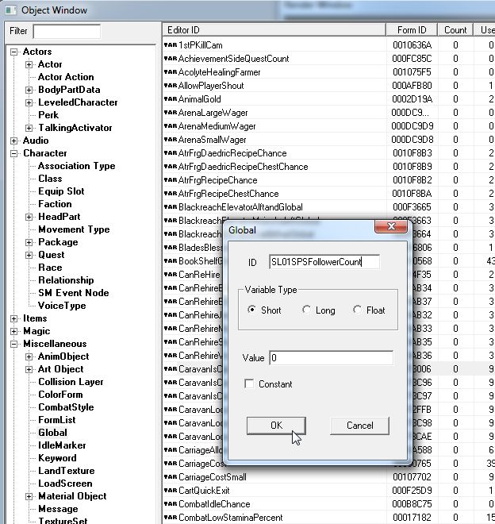Expand the Magic category
This screenshot has width=495, height=524.
(13, 331)
